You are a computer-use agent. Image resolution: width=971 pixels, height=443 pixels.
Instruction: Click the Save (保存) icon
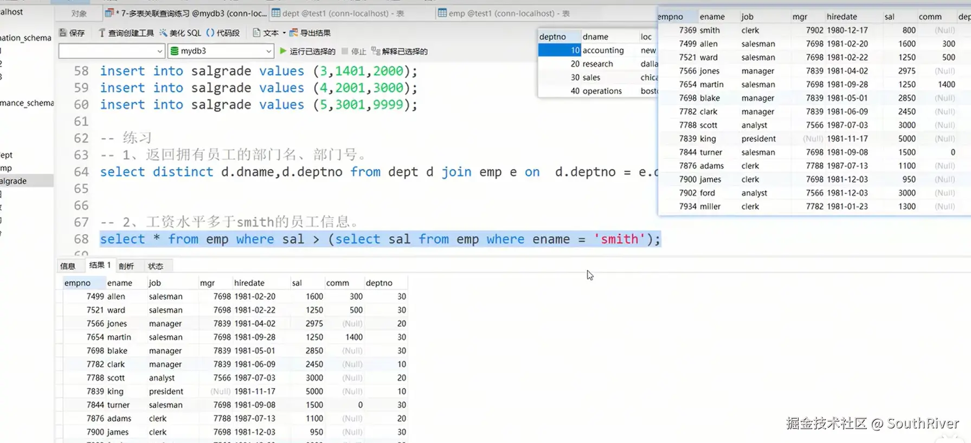pos(63,33)
